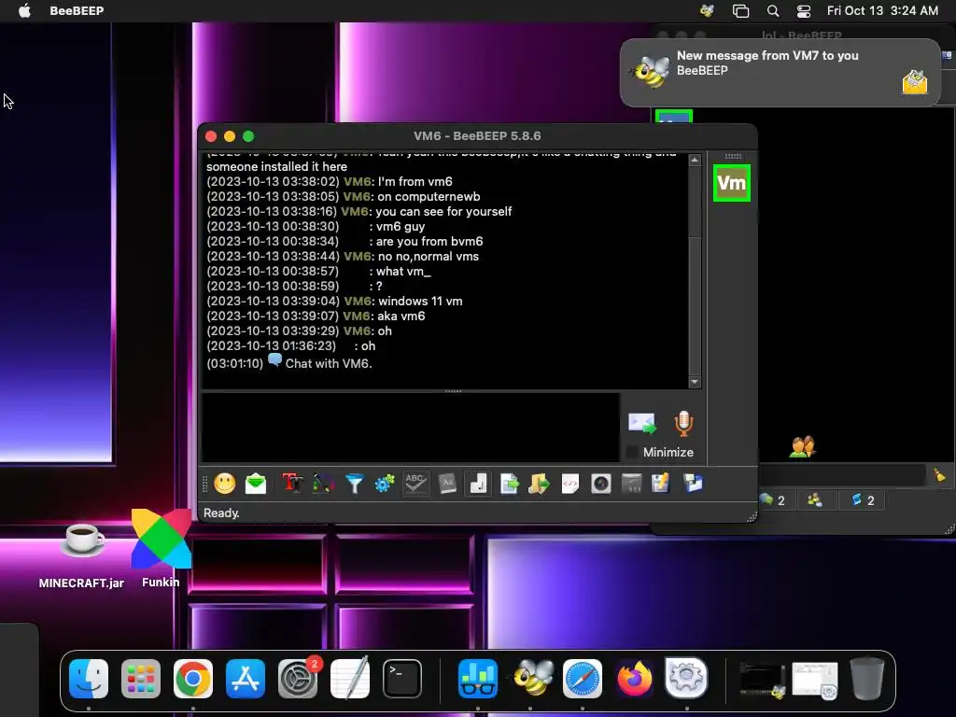Record voice message with microphone
Image resolution: width=956 pixels, height=717 pixels.
[683, 423]
